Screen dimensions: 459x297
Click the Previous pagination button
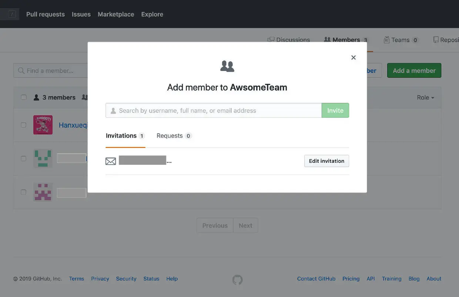pyautogui.click(x=215, y=225)
